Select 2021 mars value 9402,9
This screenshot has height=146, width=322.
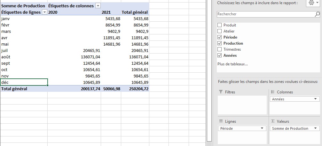[111, 31]
